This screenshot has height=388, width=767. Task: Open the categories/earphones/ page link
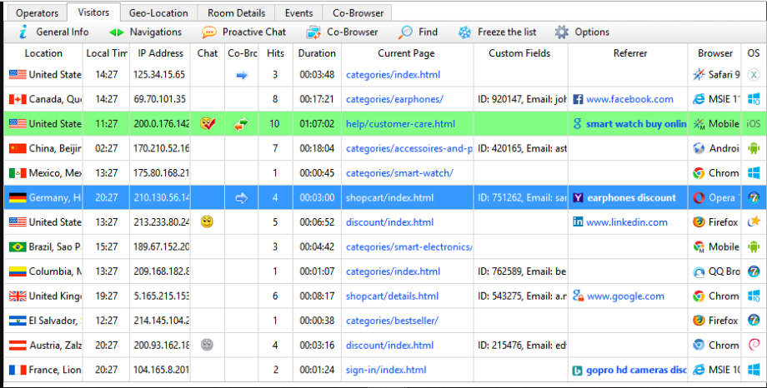click(x=394, y=99)
